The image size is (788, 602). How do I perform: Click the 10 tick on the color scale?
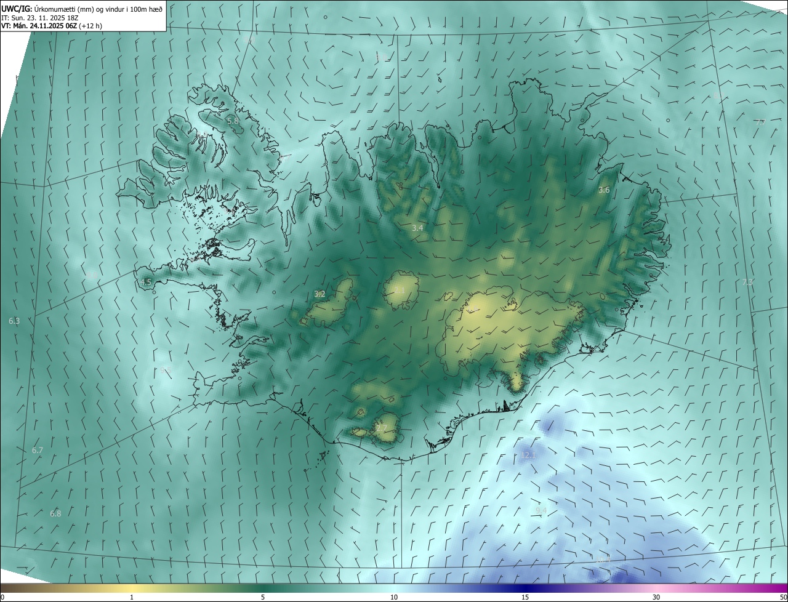pos(394,597)
